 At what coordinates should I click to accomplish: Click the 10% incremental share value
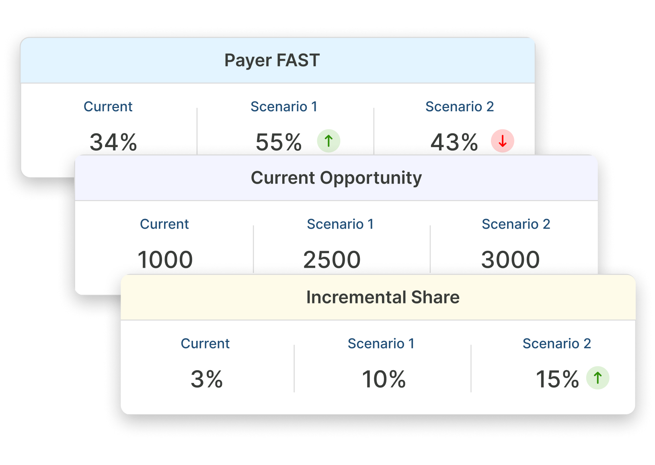(x=384, y=379)
